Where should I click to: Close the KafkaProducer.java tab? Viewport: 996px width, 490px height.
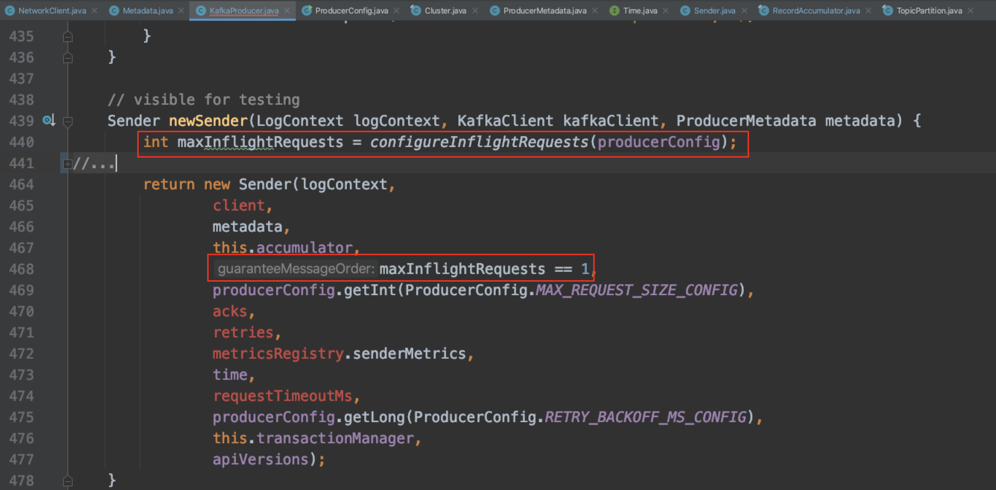pos(287,11)
